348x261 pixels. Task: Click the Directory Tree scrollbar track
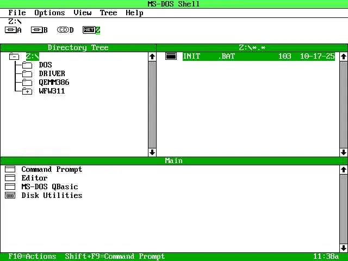click(152, 104)
